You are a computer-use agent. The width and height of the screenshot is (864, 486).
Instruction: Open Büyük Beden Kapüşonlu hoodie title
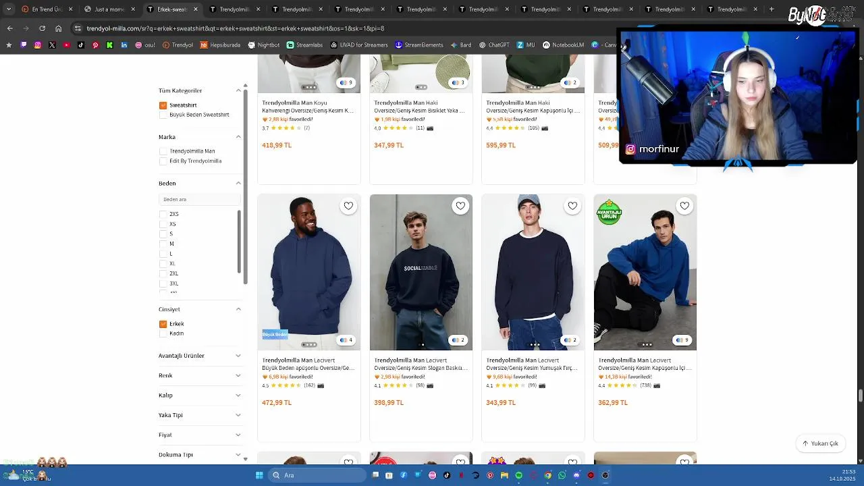308,364
